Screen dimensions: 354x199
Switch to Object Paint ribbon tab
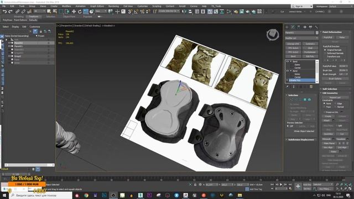click(69, 17)
